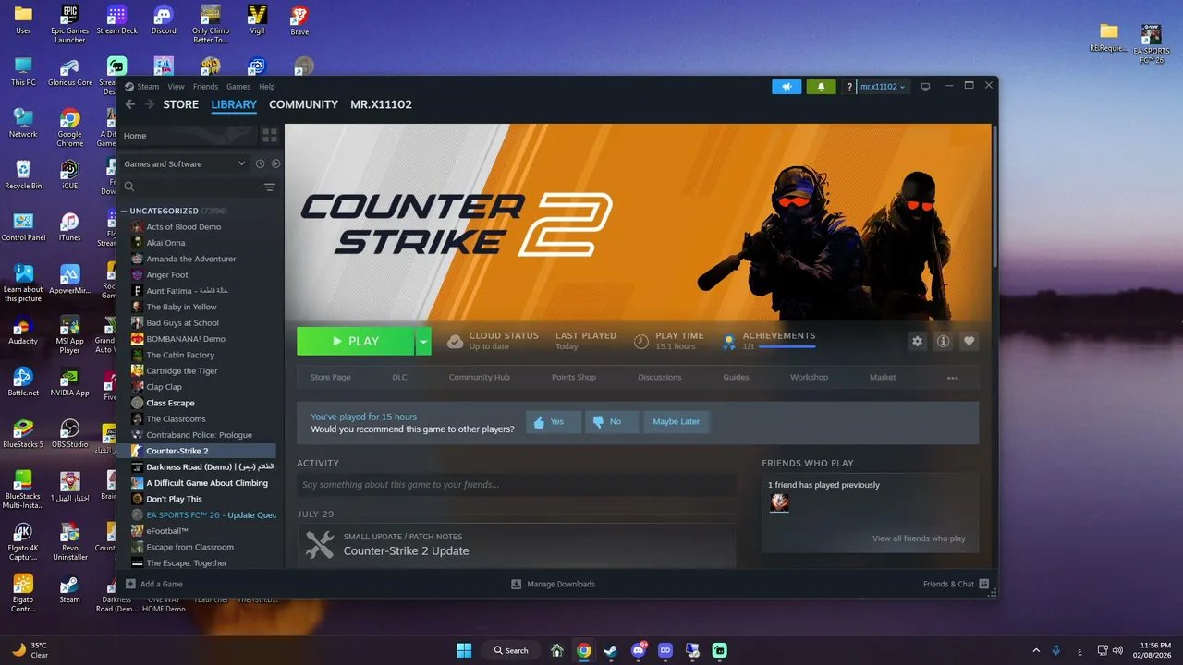Image resolution: width=1183 pixels, height=665 pixels.
Task: Open the Workshop link
Action: [809, 377]
